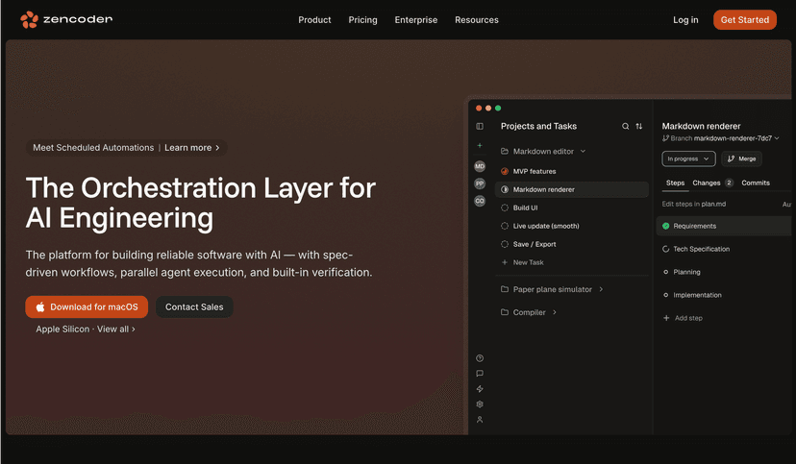
Task: Click the Zencoder logo in the header
Action: click(x=66, y=19)
